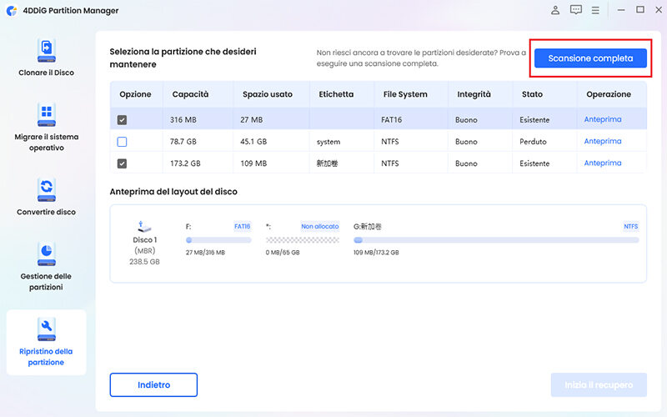Viewport: 667px width, 417px height.
Task: Check the 78.7 GB system partition
Action: pos(123,142)
